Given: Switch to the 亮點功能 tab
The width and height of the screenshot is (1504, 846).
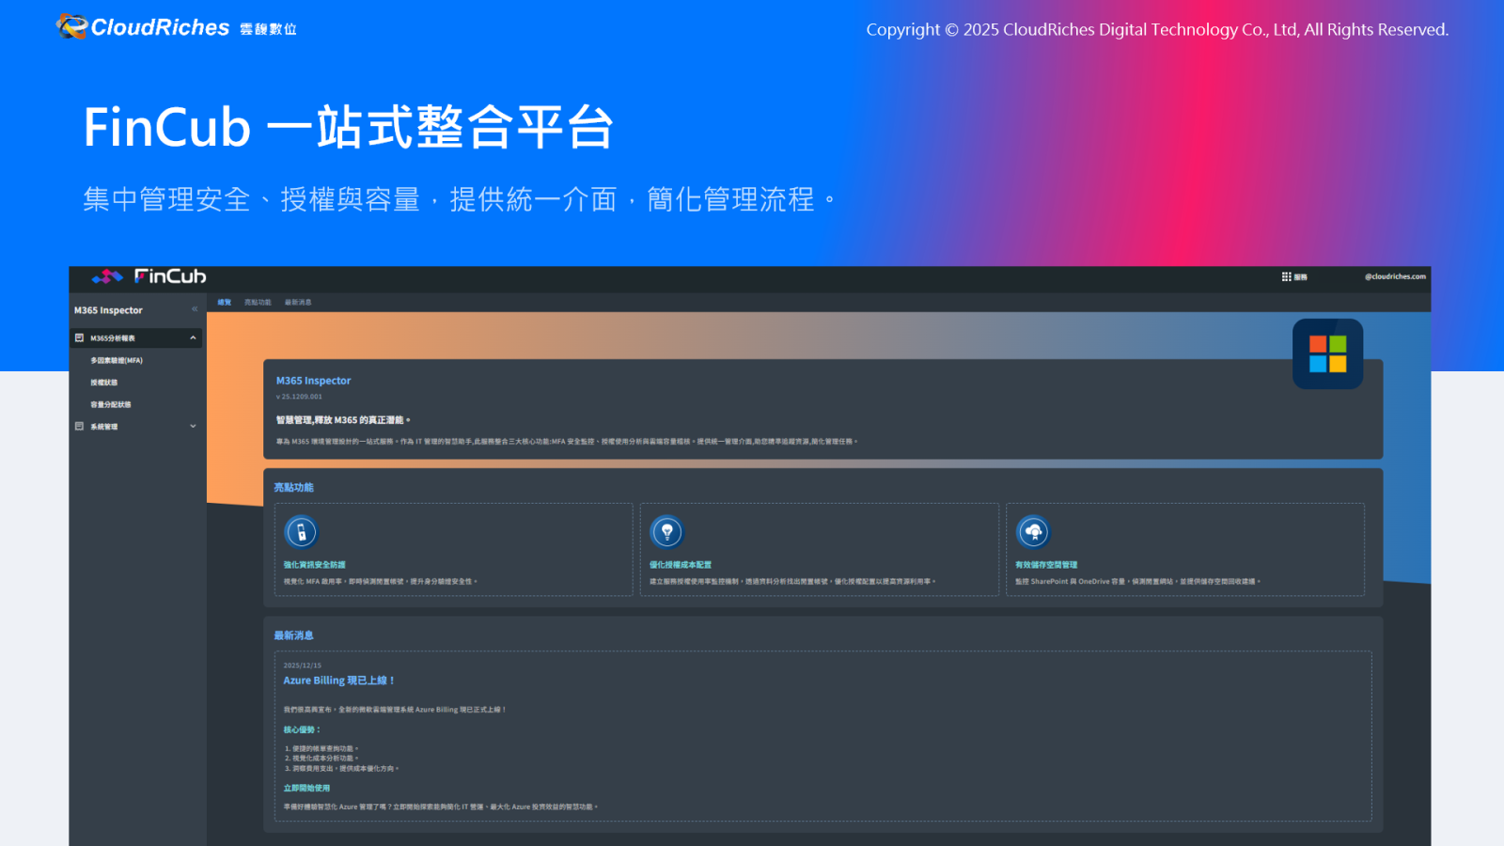Looking at the screenshot, I should point(258,303).
